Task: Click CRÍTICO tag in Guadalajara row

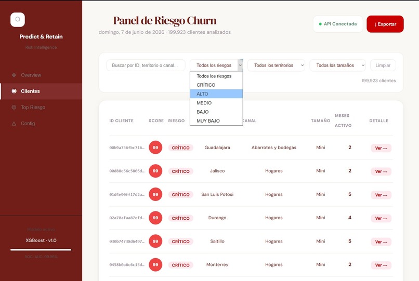Action: [x=180, y=148]
